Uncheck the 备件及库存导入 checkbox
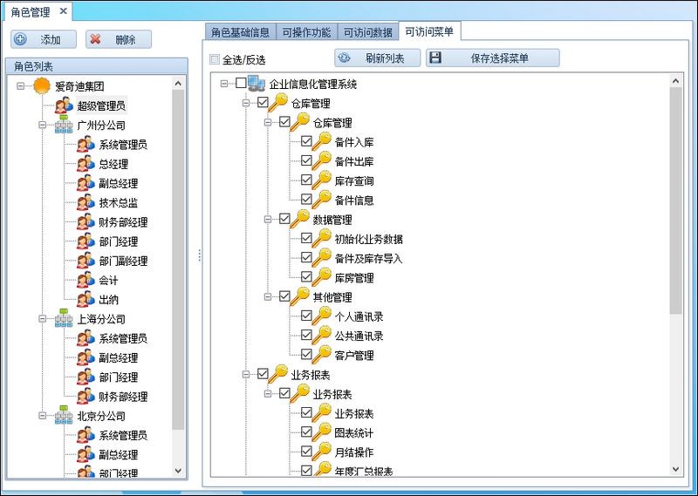 pyautogui.click(x=306, y=257)
